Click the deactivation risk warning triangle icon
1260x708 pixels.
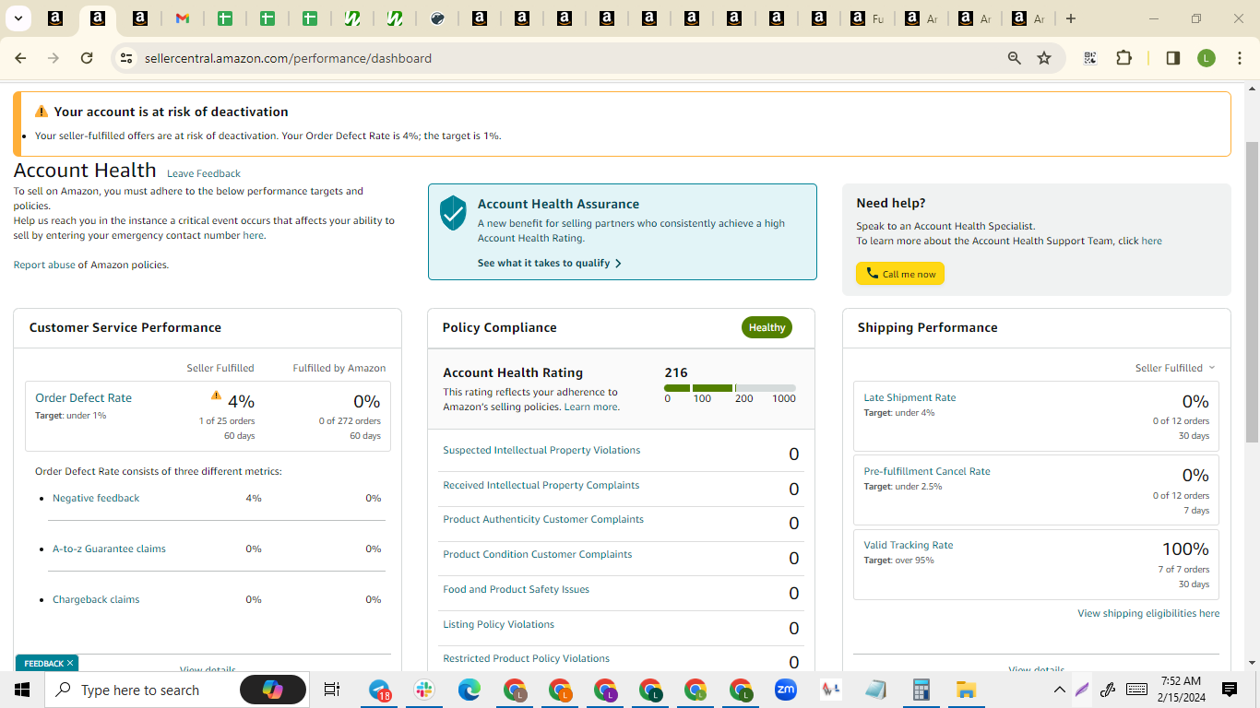click(42, 112)
